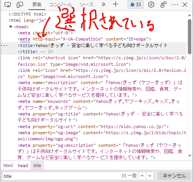The width and height of the screenshot is (194, 182).
Task: Open the ソース tab
Action: coord(87,5)
